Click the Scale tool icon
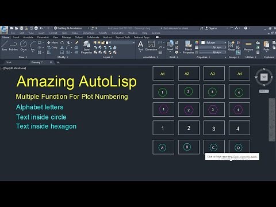This screenshot has height=207, width=276. [x=62, y=52]
